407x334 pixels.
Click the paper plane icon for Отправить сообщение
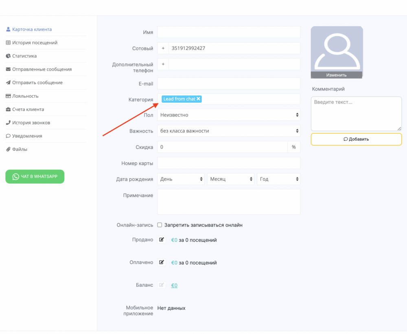8,82
